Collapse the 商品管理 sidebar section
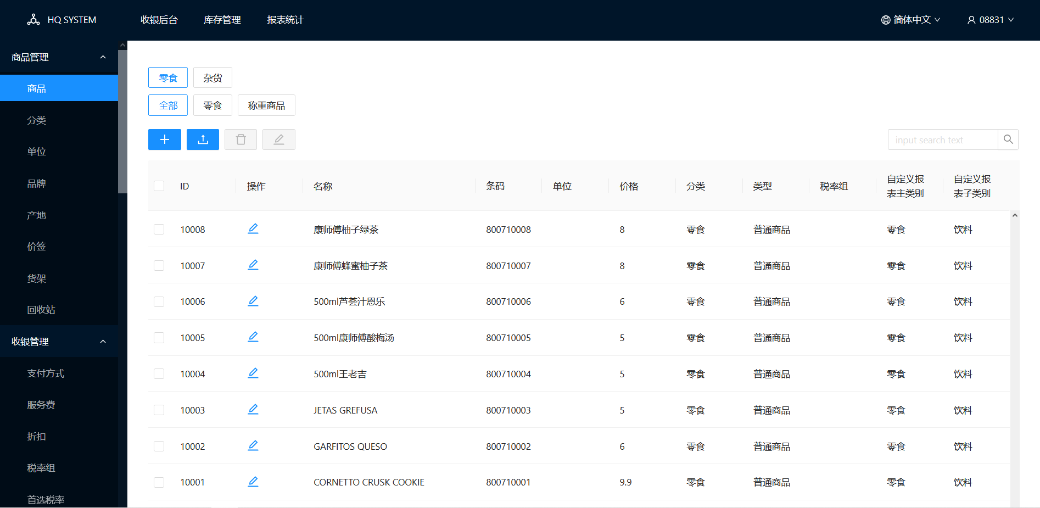 tap(103, 57)
